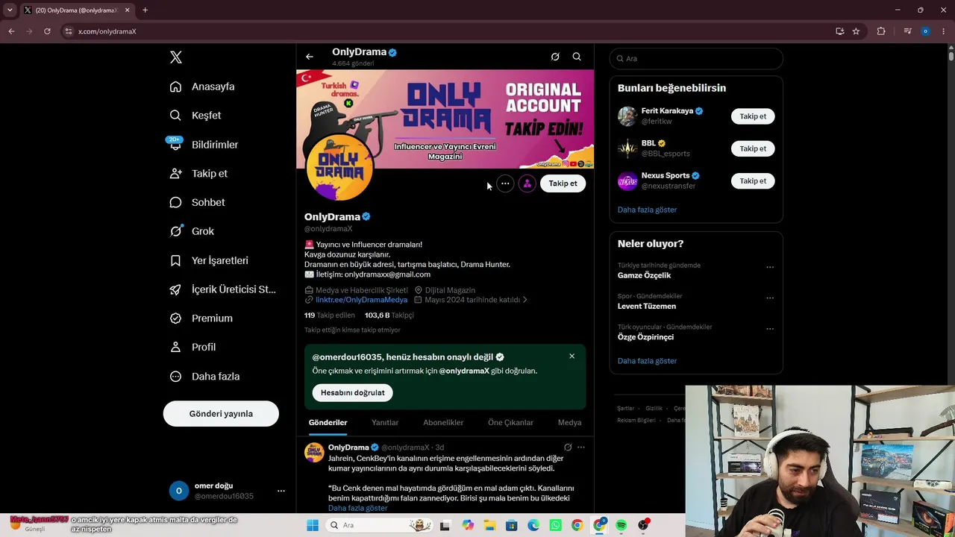Image resolution: width=955 pixels, height=537 pixels.
Task: Open the Chrome profile avatar button
Action: pos(925,31)
